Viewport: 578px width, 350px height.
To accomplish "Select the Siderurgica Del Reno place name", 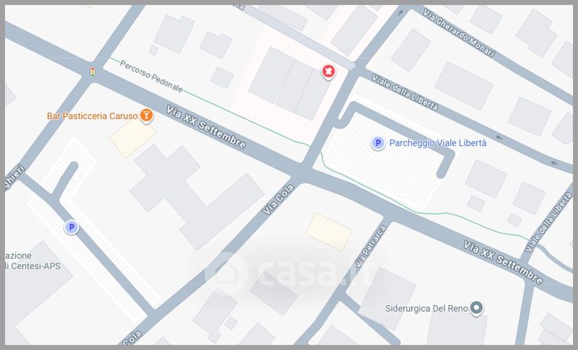I will (x=426, y=308).
